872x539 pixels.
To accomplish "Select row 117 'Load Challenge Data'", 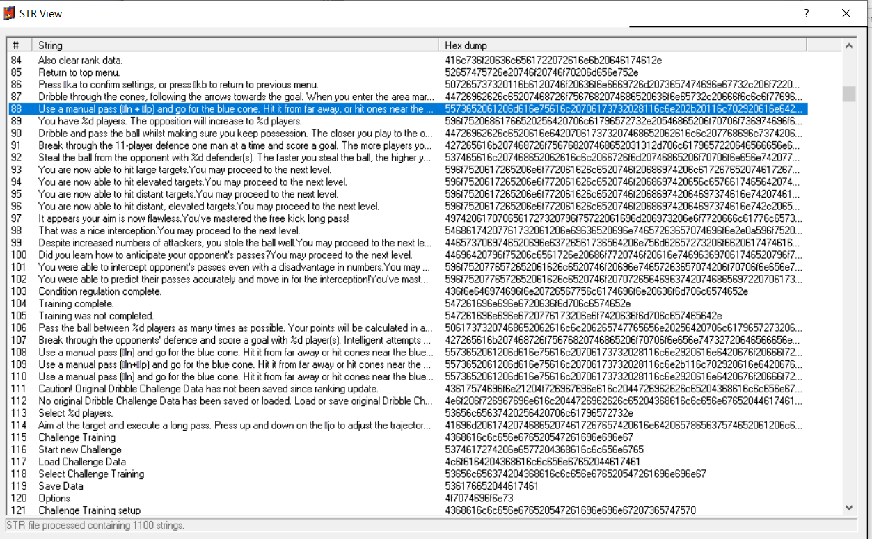I will (x=407, y=462).
